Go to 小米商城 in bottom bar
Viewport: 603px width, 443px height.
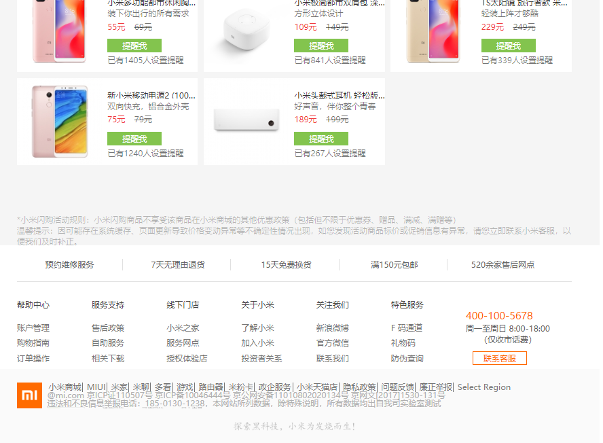click(x=65, y=387)
